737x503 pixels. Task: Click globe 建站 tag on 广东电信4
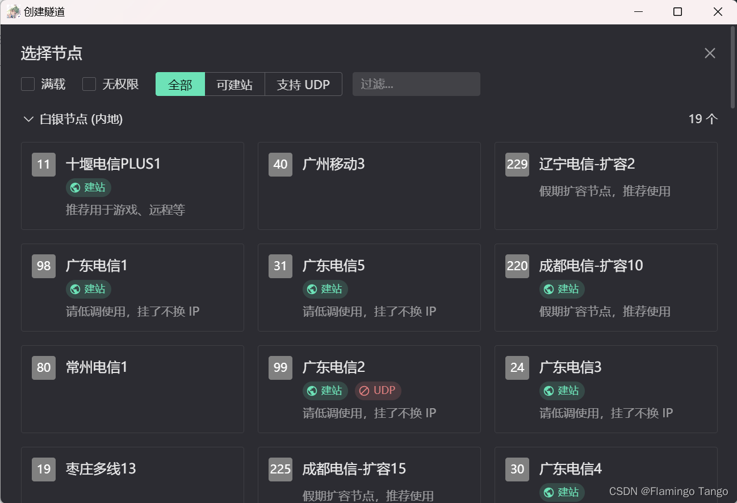click(x=562, y=492)
